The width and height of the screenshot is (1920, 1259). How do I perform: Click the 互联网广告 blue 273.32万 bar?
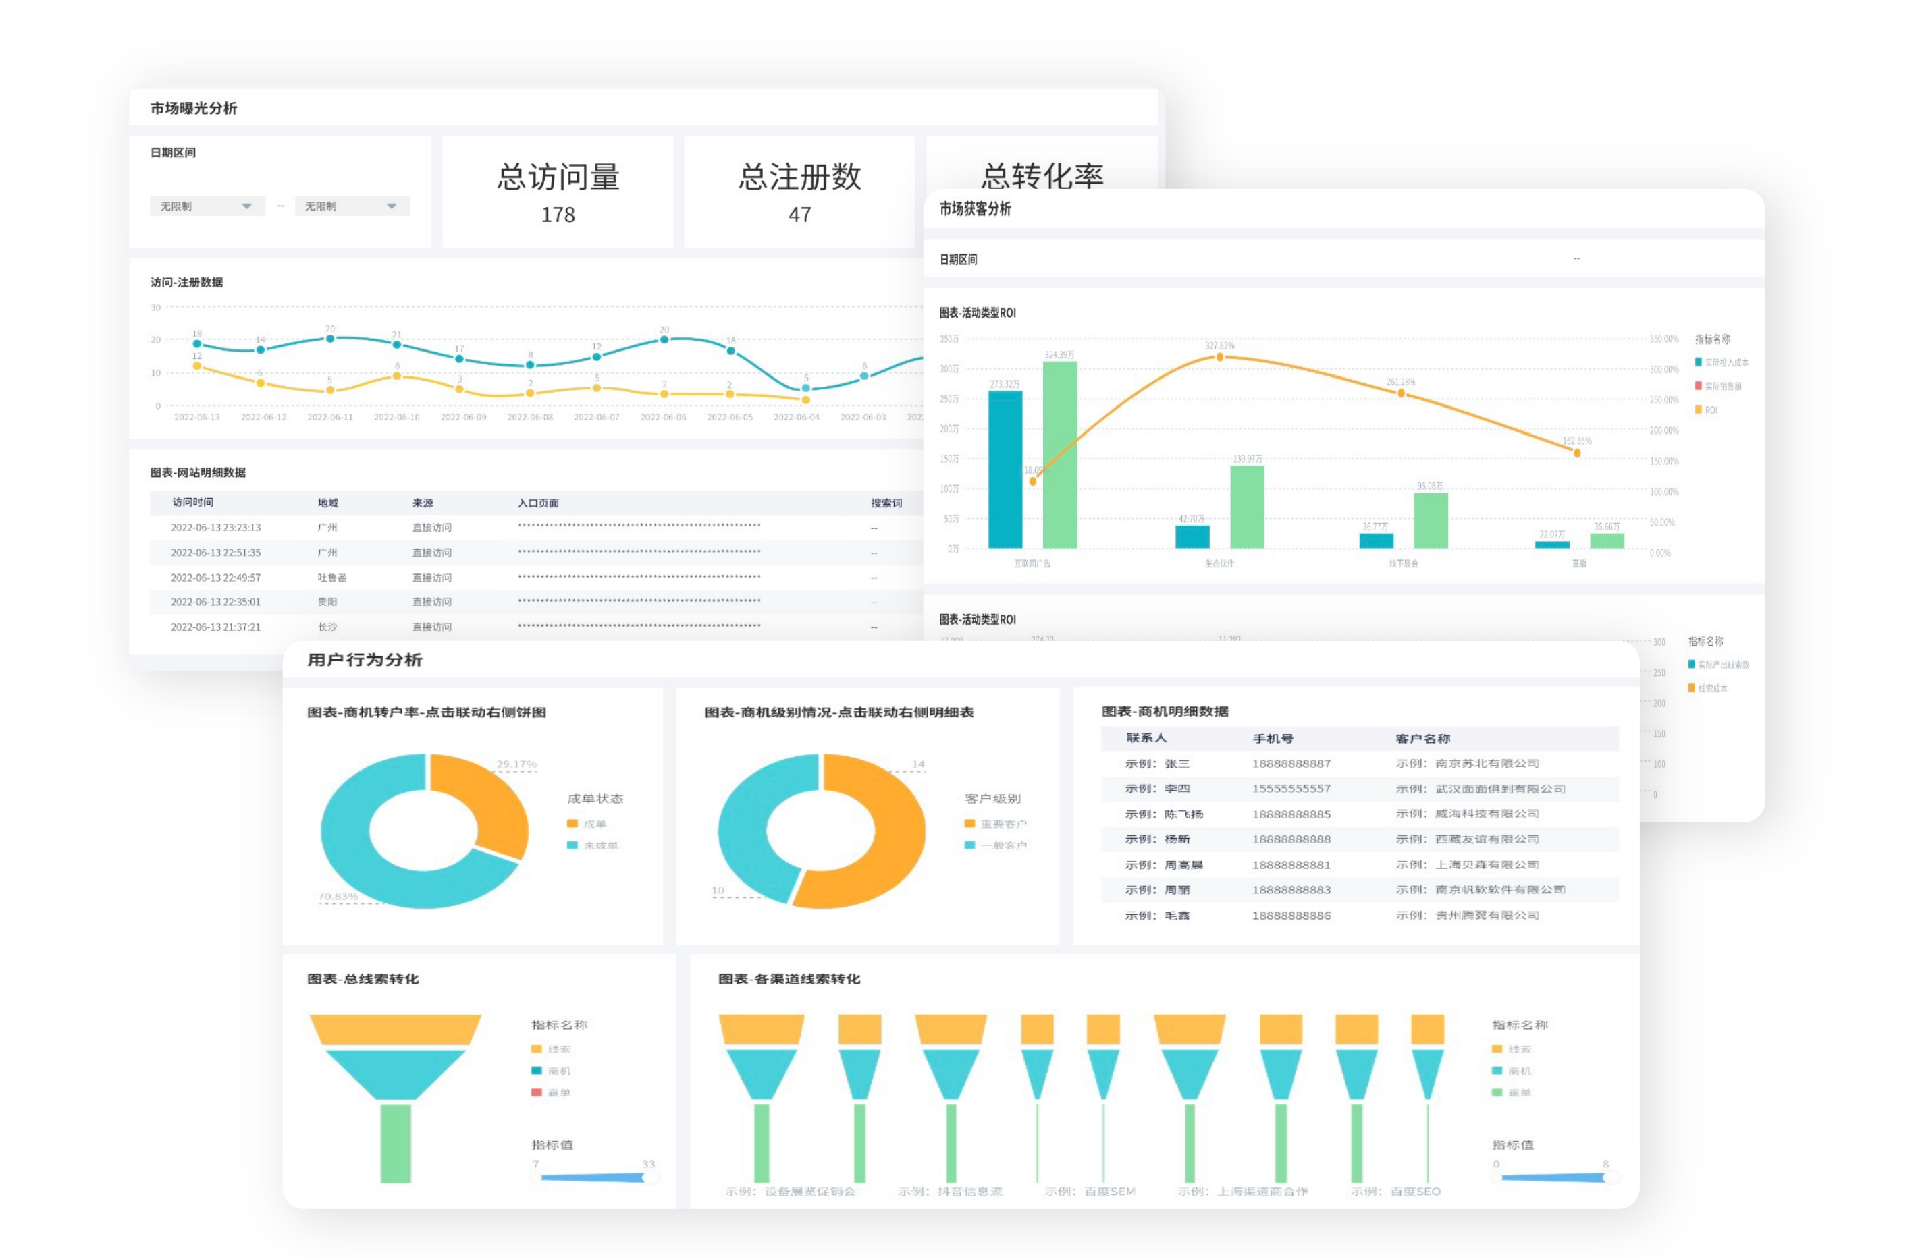[1005, 469]
